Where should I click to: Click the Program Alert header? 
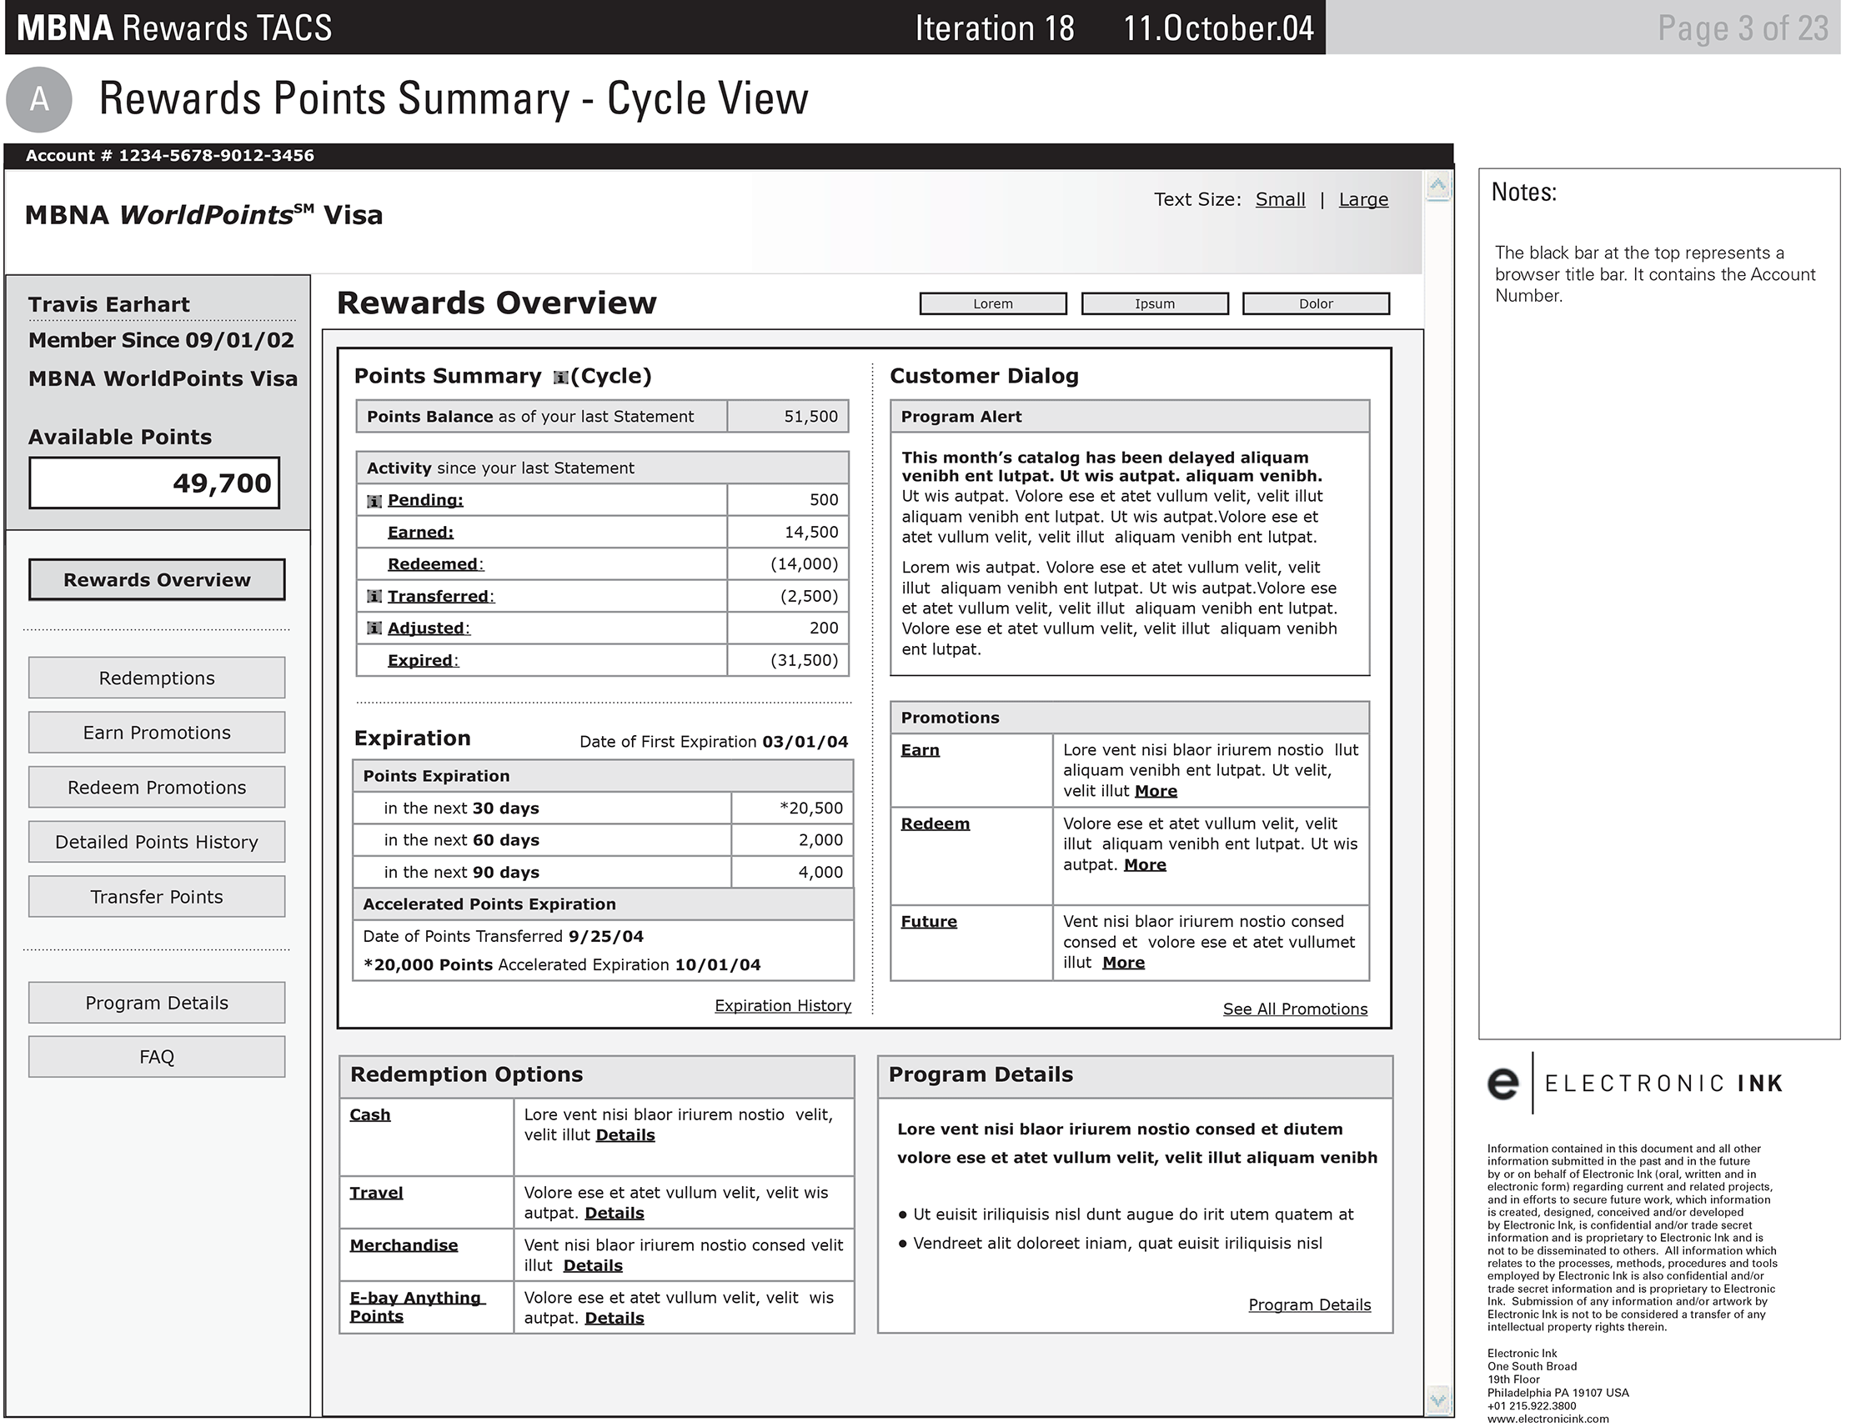[1130, 416]
